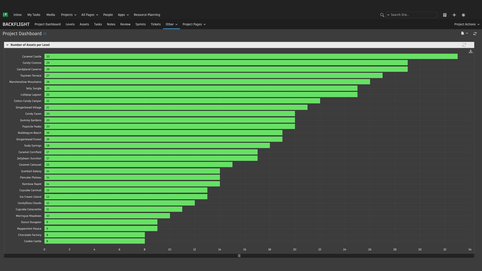This screenshot has height=271, width=482.
Task: Collapse the Number of Assets per Level widget
Action: 8,45
